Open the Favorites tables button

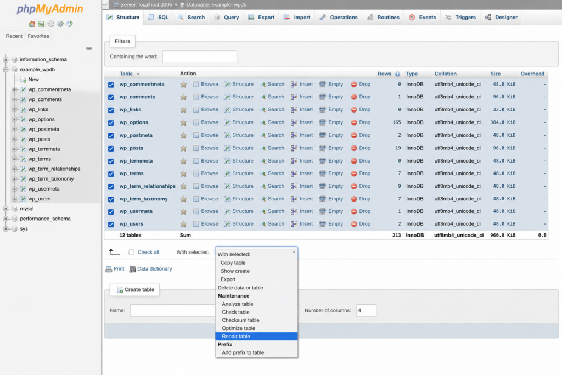click(x=38, y=36)
